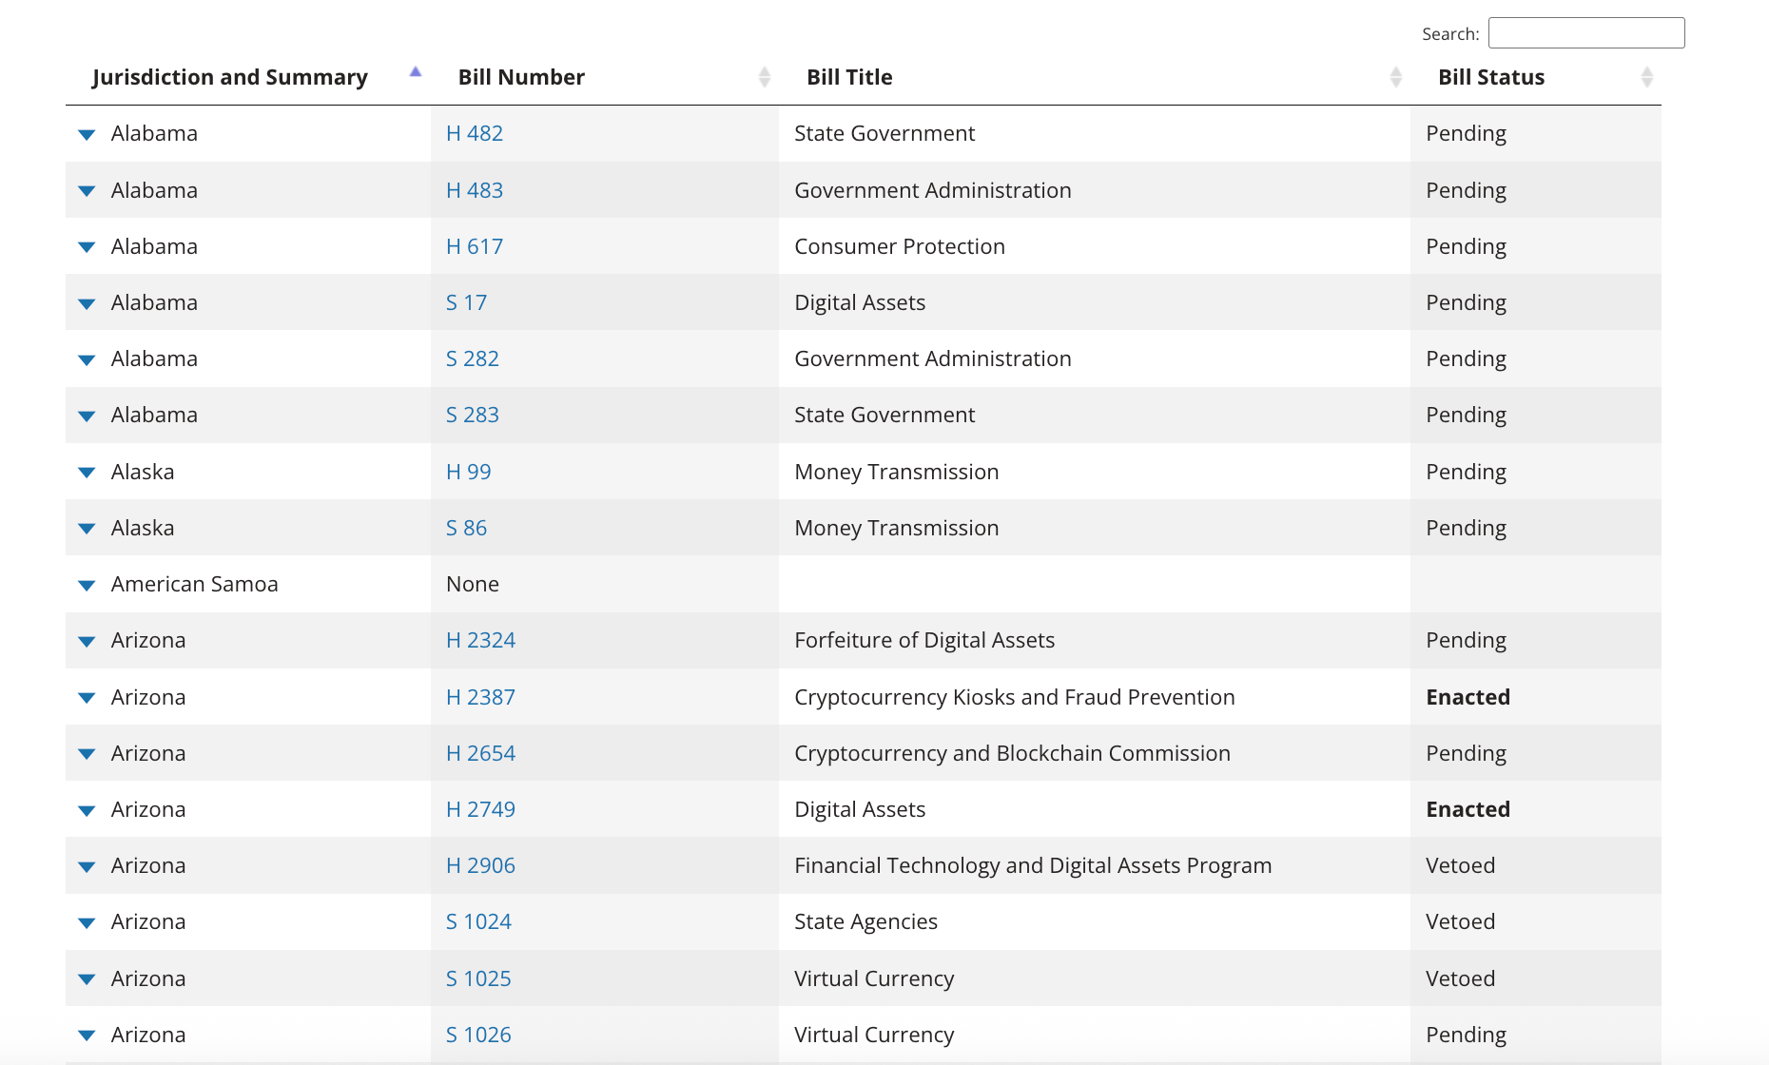
Task: Select 'Virtual Currency' title for S 1026
Action: click(x=874, y=1035)
